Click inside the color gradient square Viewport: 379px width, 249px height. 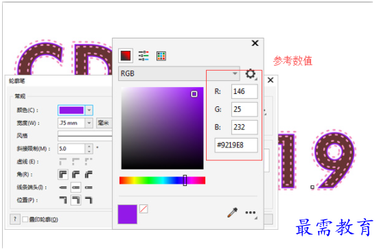tap(162, 128)
